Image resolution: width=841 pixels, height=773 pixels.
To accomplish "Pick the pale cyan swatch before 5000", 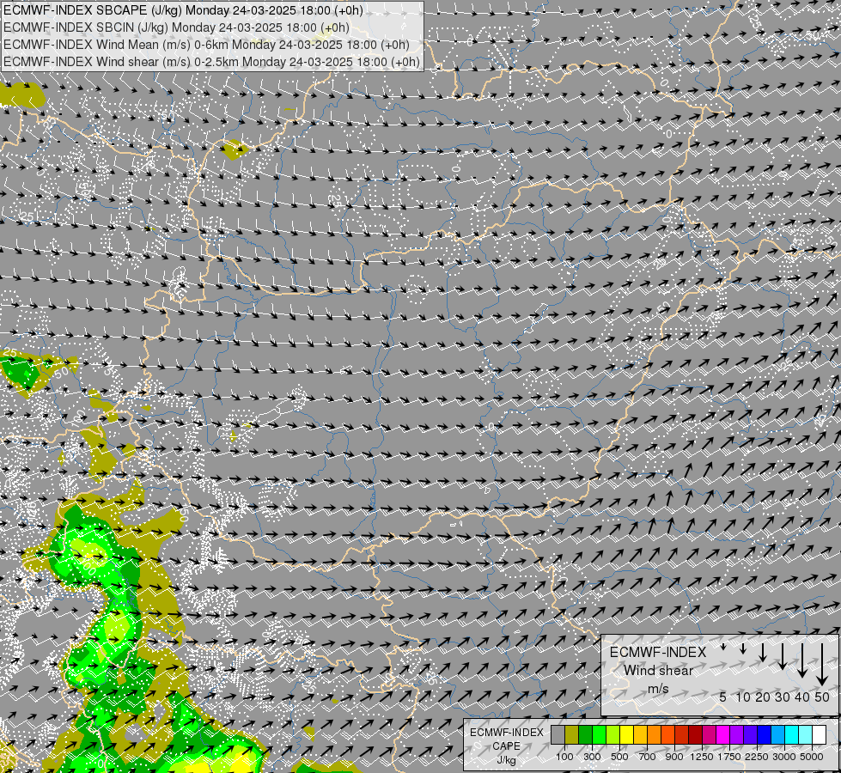I will [806, 735].
